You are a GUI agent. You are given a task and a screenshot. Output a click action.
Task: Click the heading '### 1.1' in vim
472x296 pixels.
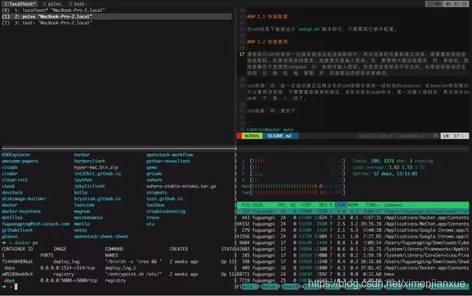click(267, 16)
